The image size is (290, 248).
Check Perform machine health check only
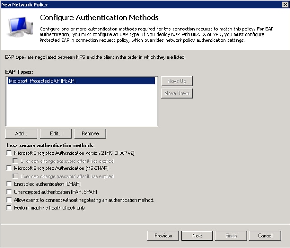click(9, 207)
